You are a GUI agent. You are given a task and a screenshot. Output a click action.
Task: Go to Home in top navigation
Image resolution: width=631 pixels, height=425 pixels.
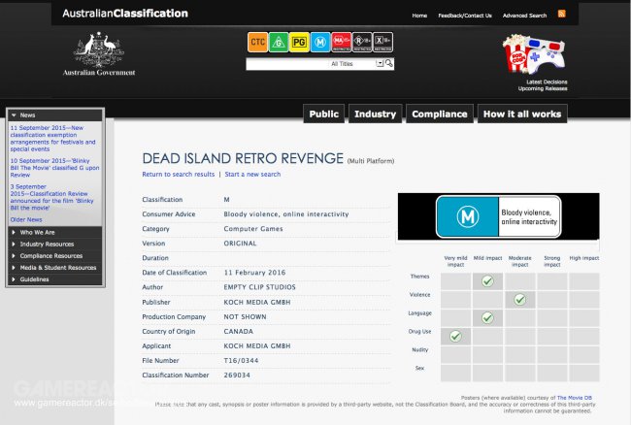click(419, 16)
